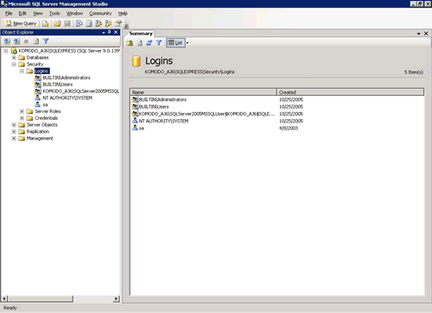Toggle the List view button
The width and height of the screenshot is (432, 313).
click(175, 43)
